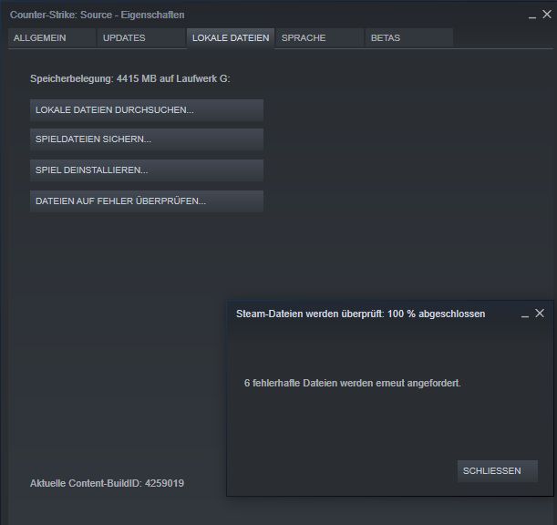Open the Updates tab
Image resolution: width=557 pixels, height=525 pixels.
[141, 37]
